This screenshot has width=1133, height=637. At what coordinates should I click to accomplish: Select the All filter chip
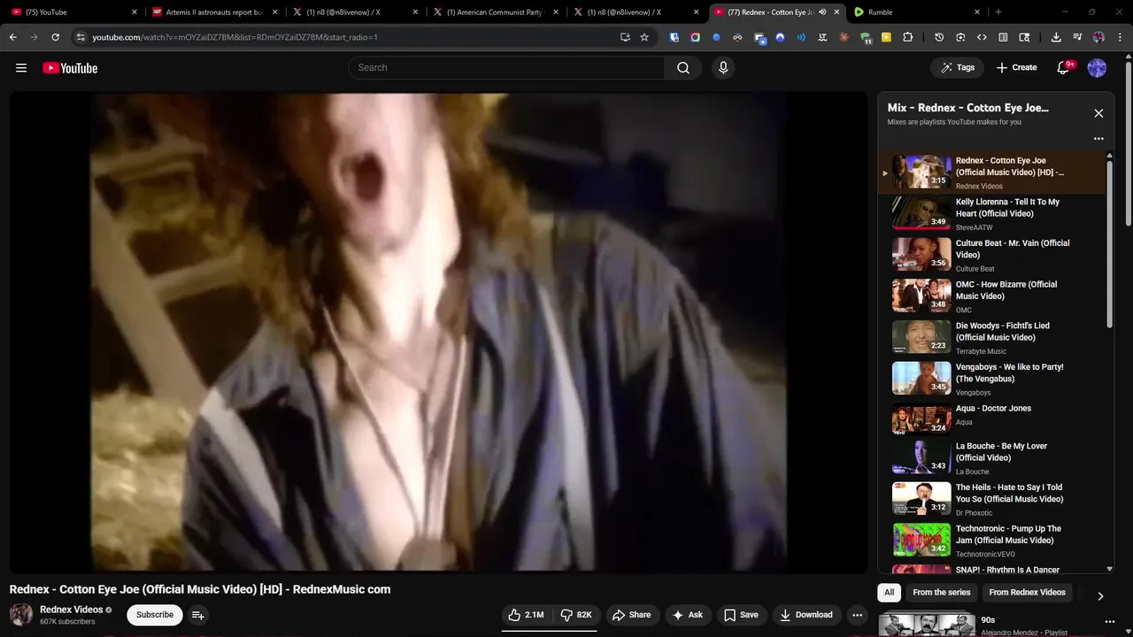tap(890, 593)
